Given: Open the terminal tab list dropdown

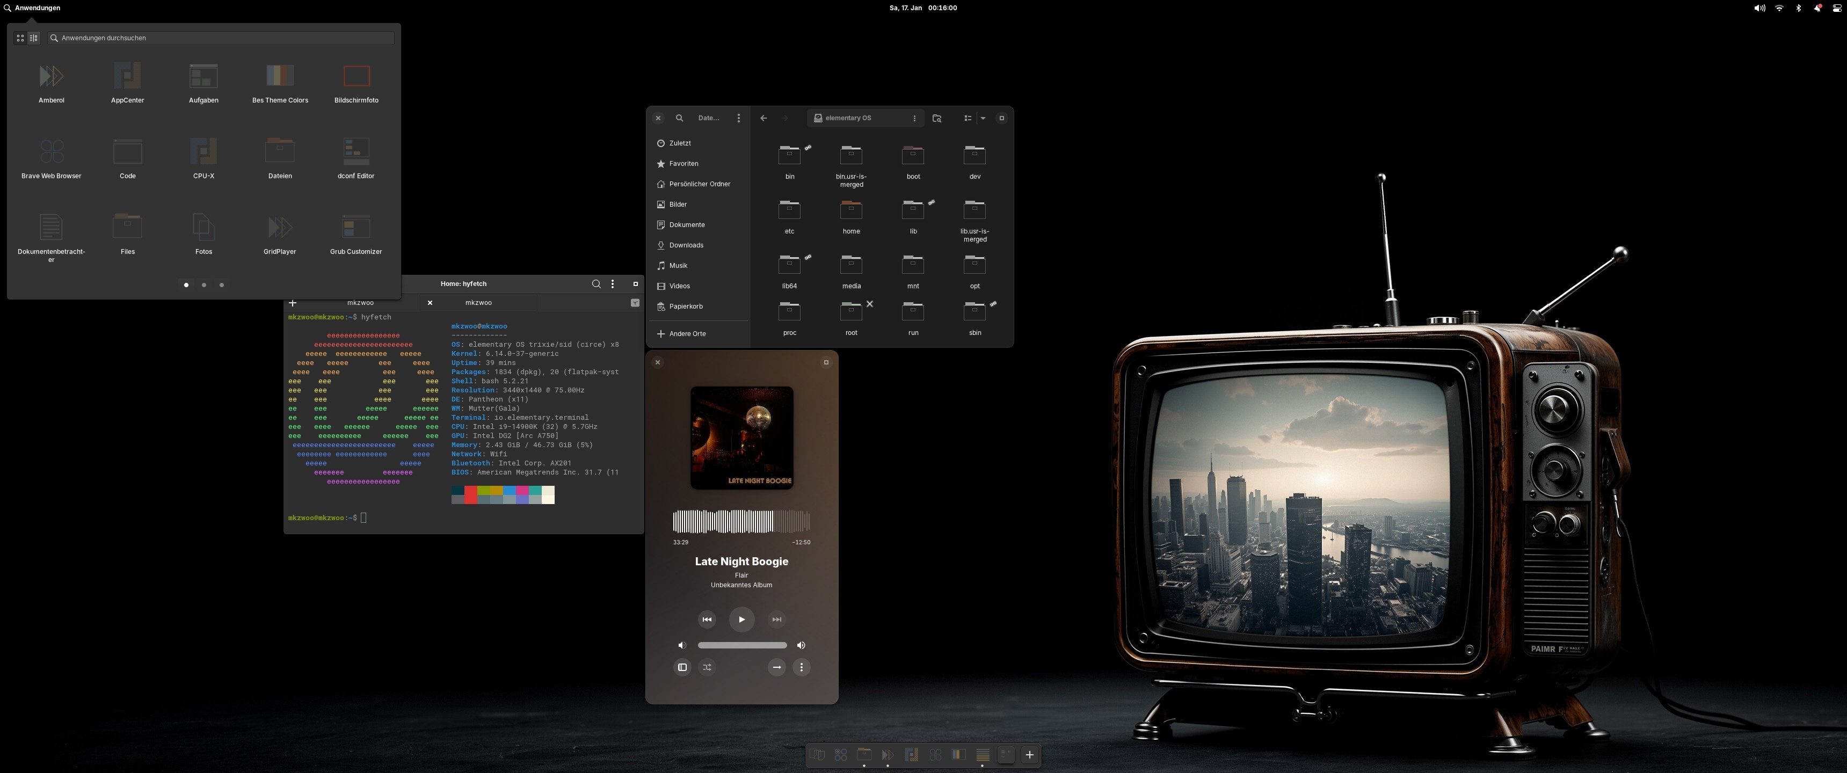Looking at the screenshot, I should click(x=635, y=303).
